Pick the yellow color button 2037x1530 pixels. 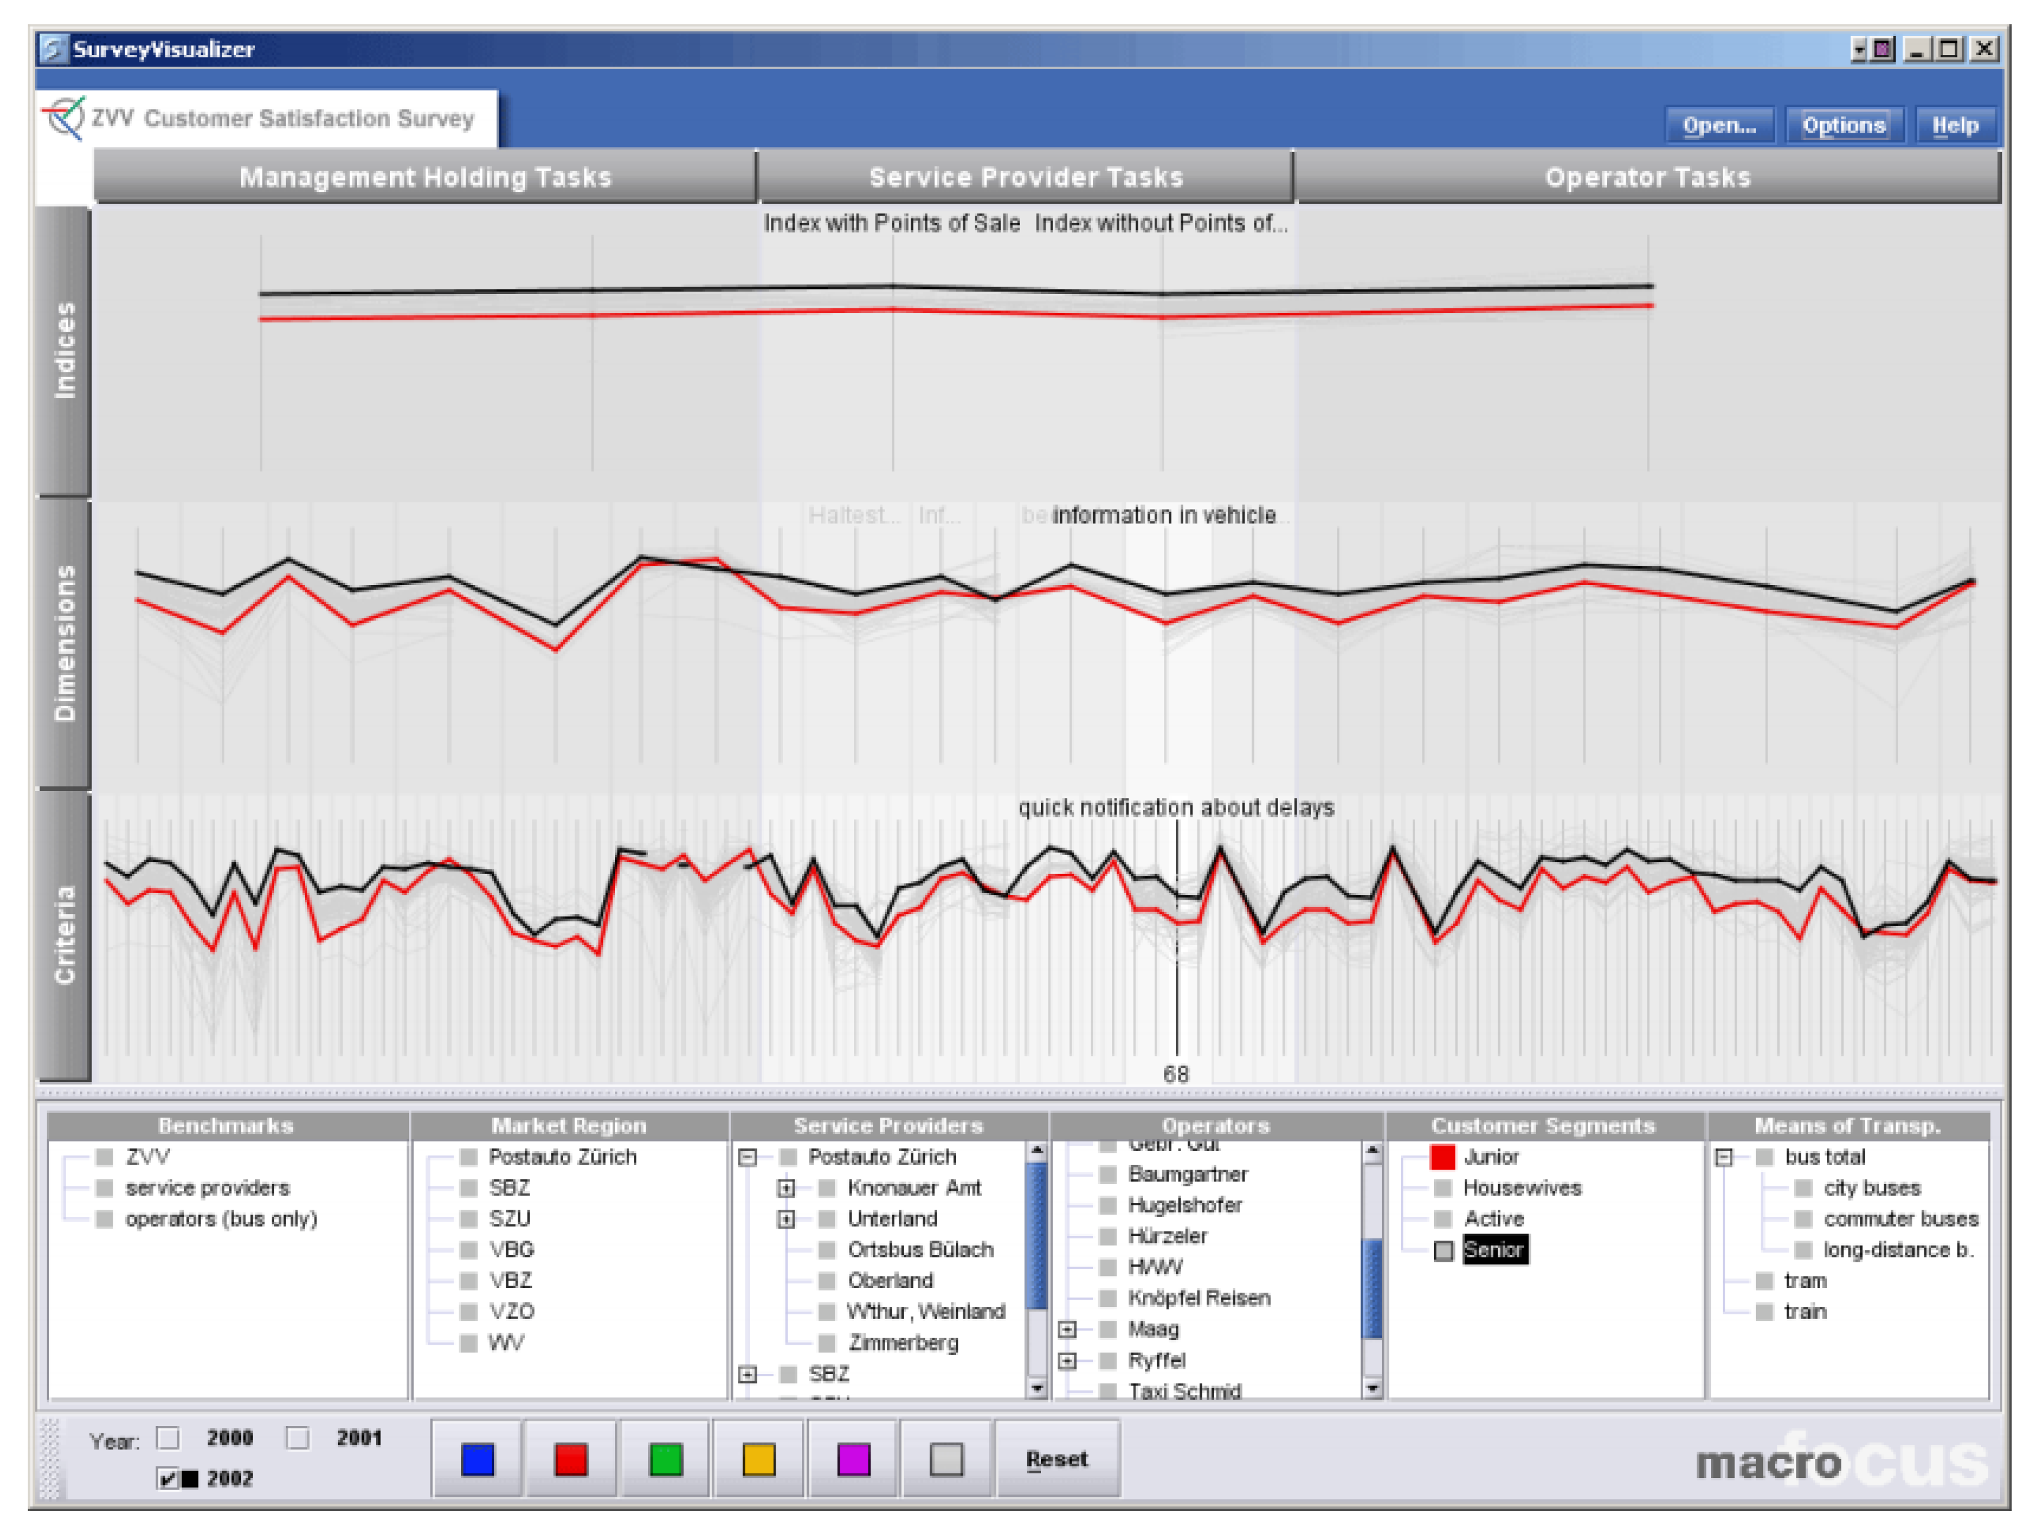click(x=759, y=1459)
